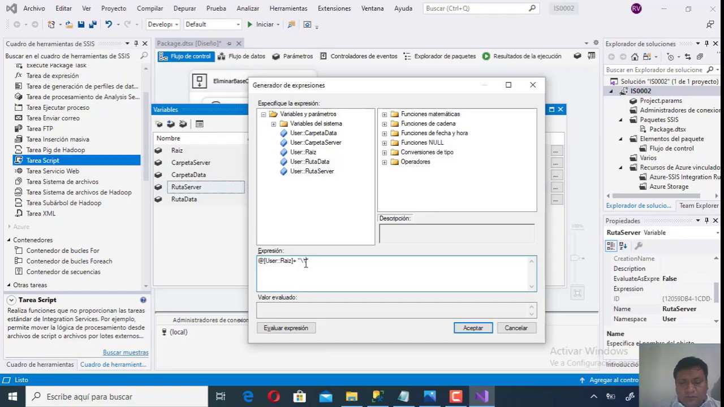
Task: Switch to Team Explorer tab
Action: [x=699, y=206]
